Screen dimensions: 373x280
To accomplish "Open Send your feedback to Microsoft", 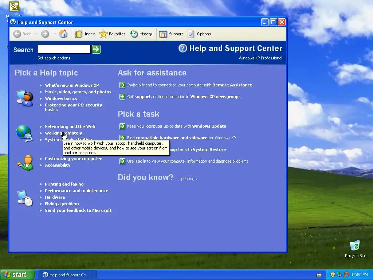I will point(78,210).
